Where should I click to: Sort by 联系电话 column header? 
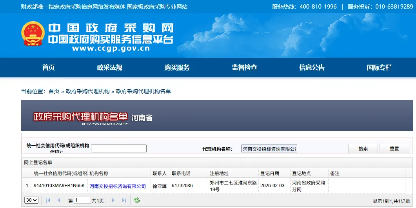[x=189, y=173]
